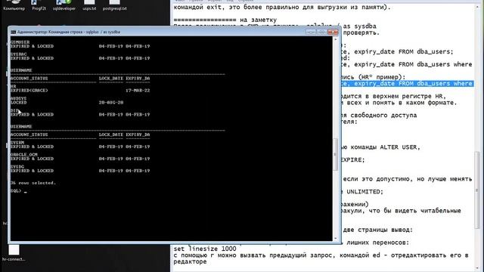Click 'expiry_date FROM dba_users;' line in Notepad
This screenshot has width=484, height=272.
click(404, 52)
